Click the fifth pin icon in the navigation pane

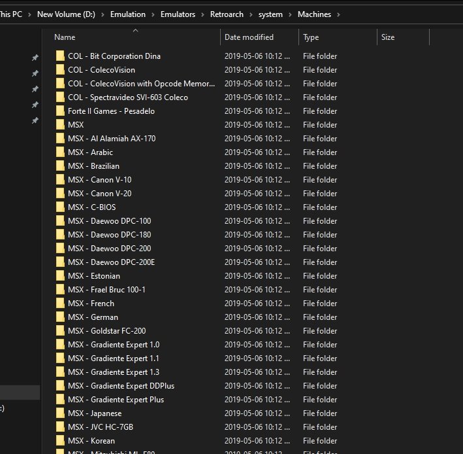pos(35,120)
